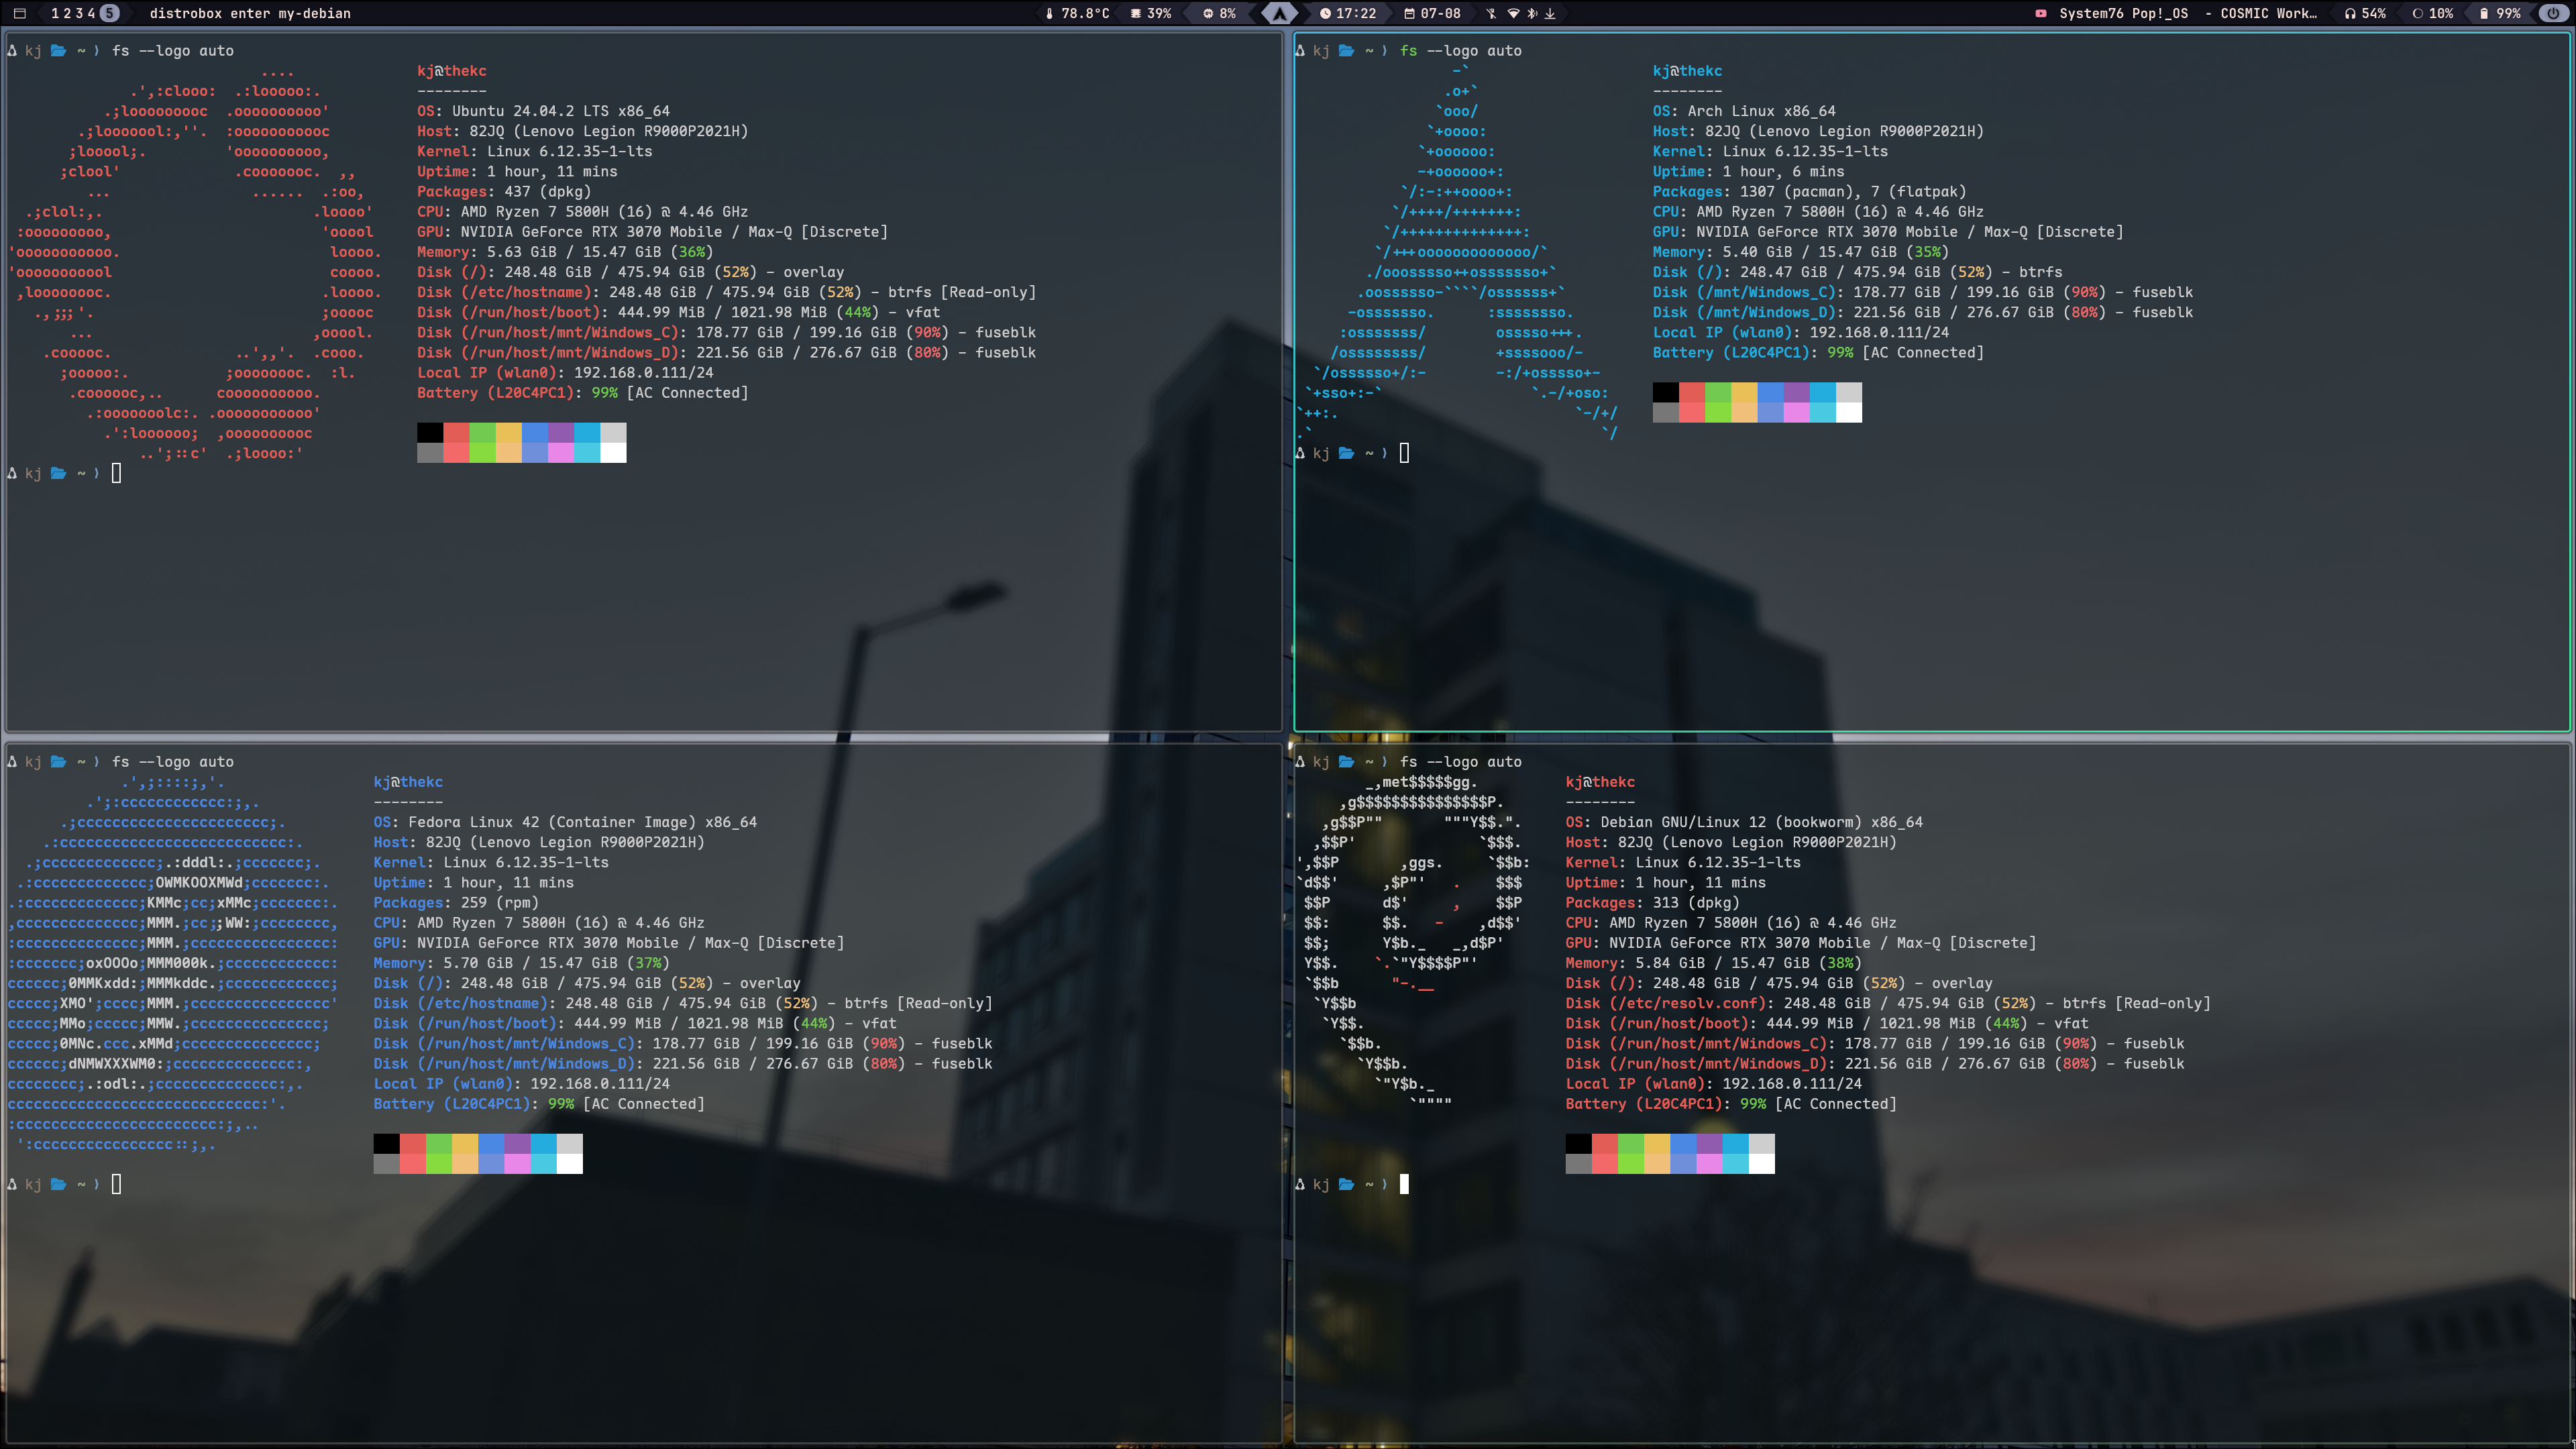Click 'Kernel: Linux 6.12.35-1-lts' in Arch terminal
Image resolution: width=2576 pixels, height=1449 pixels.
[1770, 151]
